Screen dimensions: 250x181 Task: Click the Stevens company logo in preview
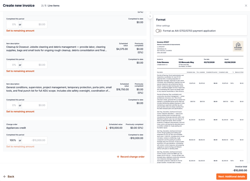click(x=238, y=47)
